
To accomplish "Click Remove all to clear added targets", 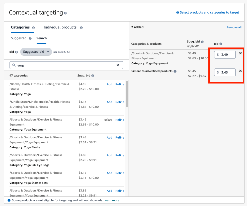I will pyautogui.click(x=234, y=27).
